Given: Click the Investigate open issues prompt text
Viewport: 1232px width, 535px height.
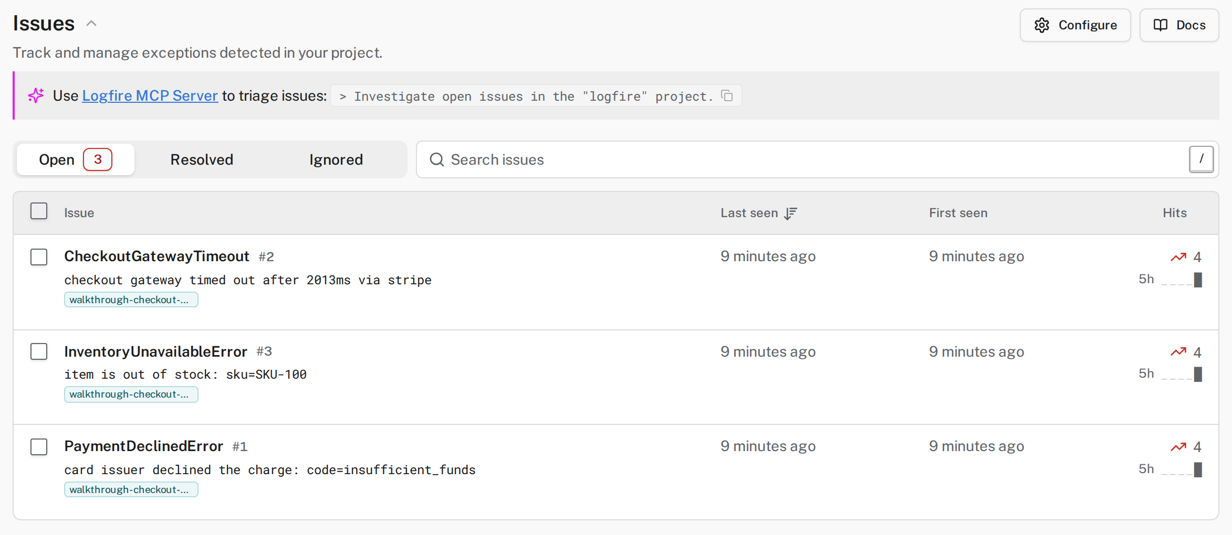Looking at the screenshot, I should coord(534,96).
